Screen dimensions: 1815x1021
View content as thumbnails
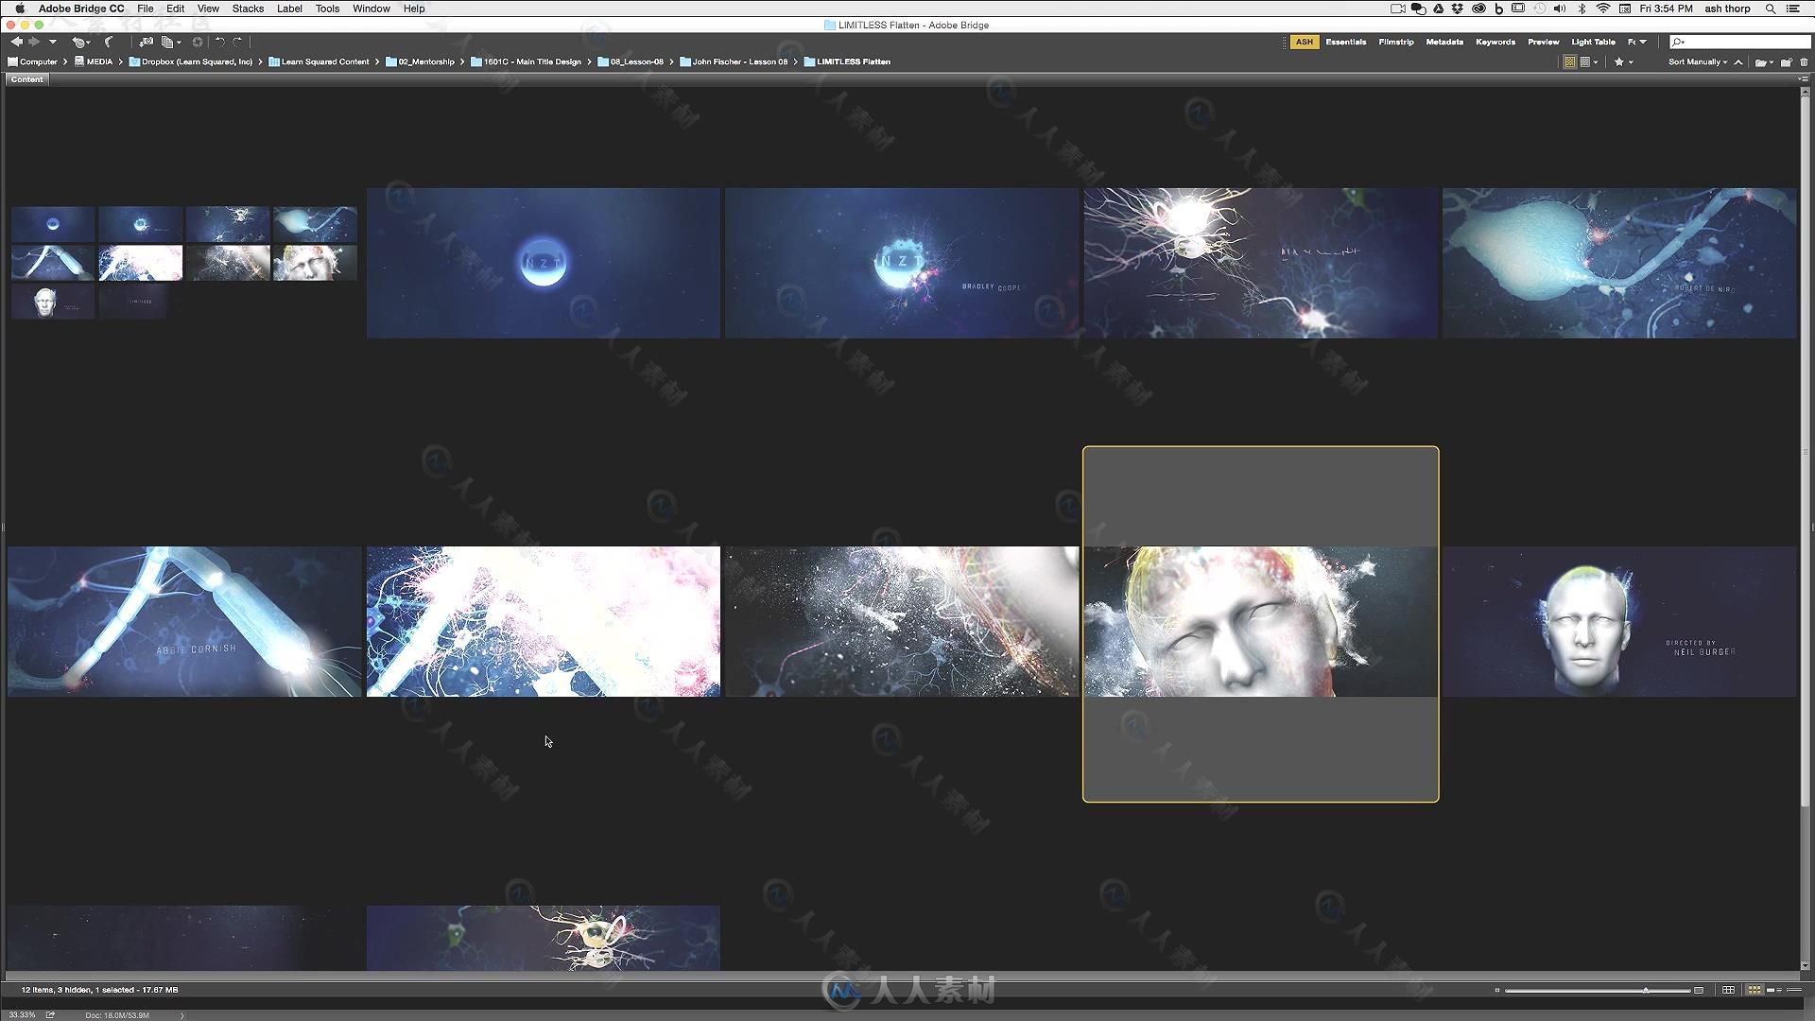[x=1754, y=990]
